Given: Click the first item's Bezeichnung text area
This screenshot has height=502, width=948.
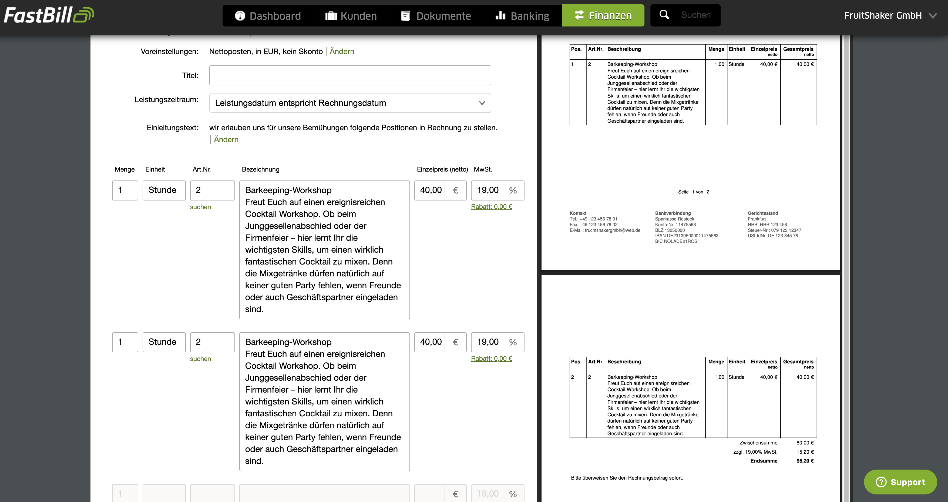Looking at the screenshot, I should click(x=325, y=250).
